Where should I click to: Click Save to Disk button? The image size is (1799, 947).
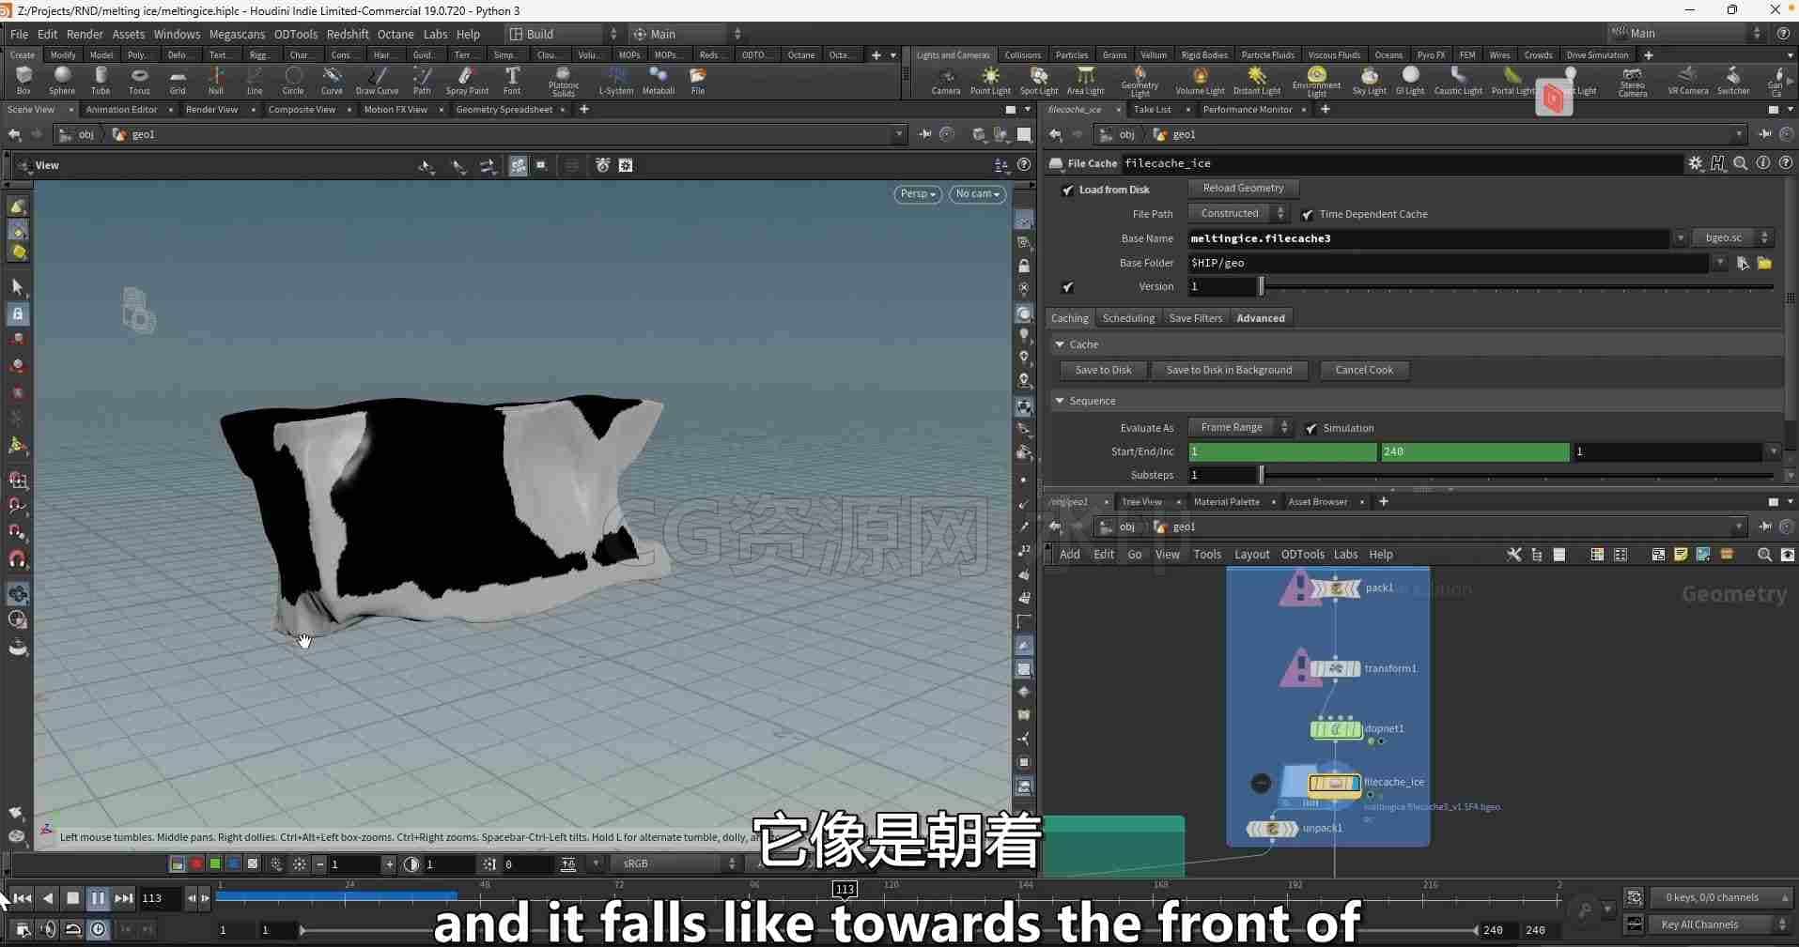tap(1103, 371)
